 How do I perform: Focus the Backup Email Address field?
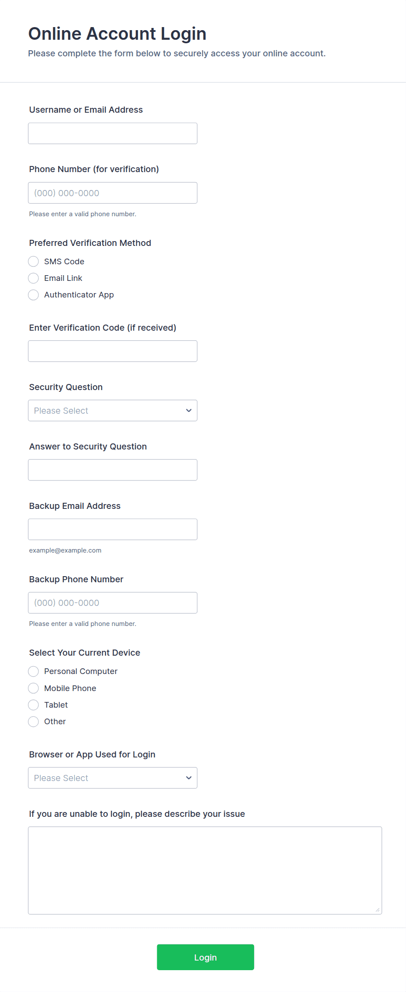(x=113, y=529)
